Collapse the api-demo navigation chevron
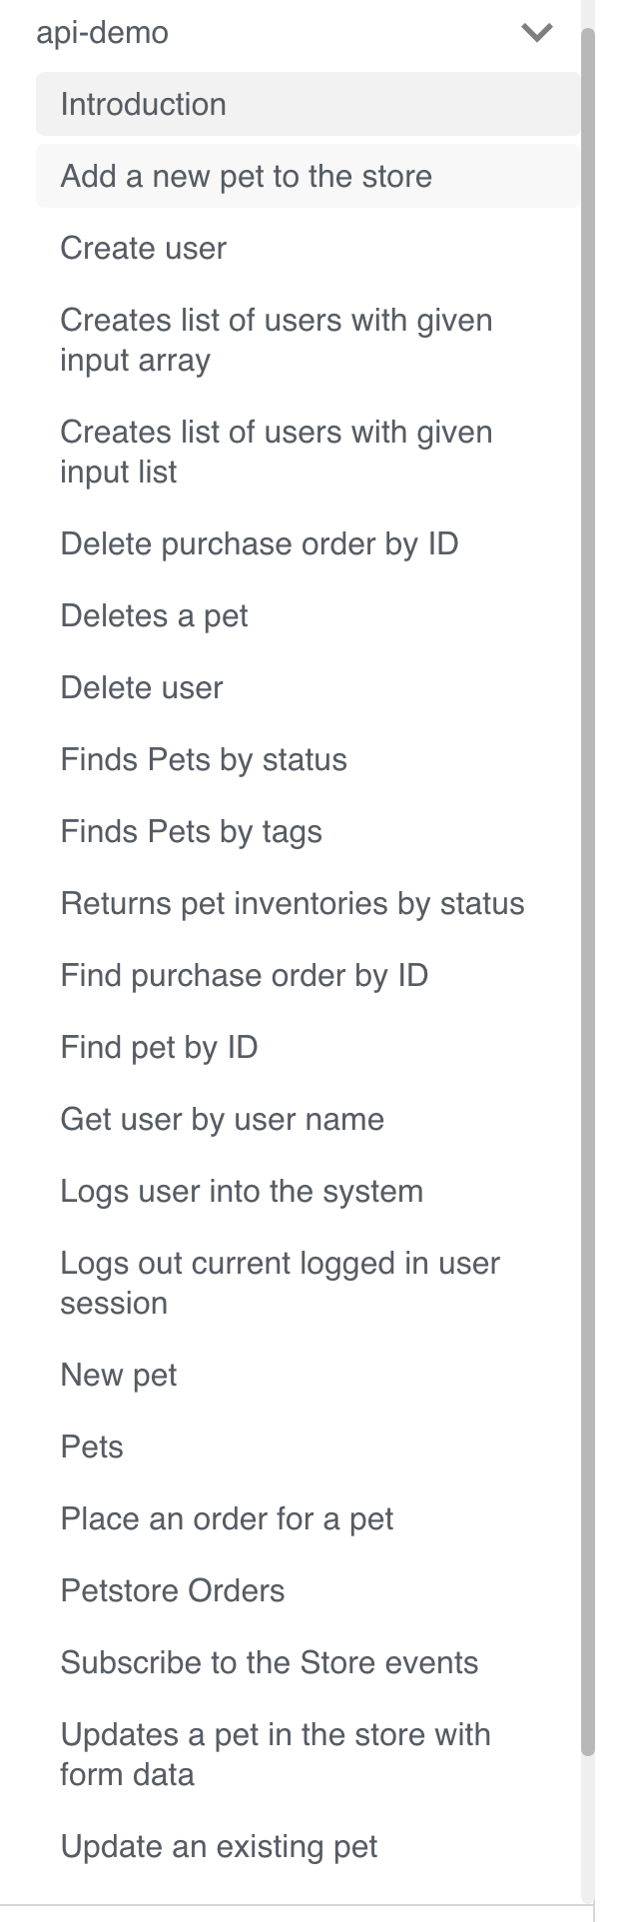 pos(536,31)
